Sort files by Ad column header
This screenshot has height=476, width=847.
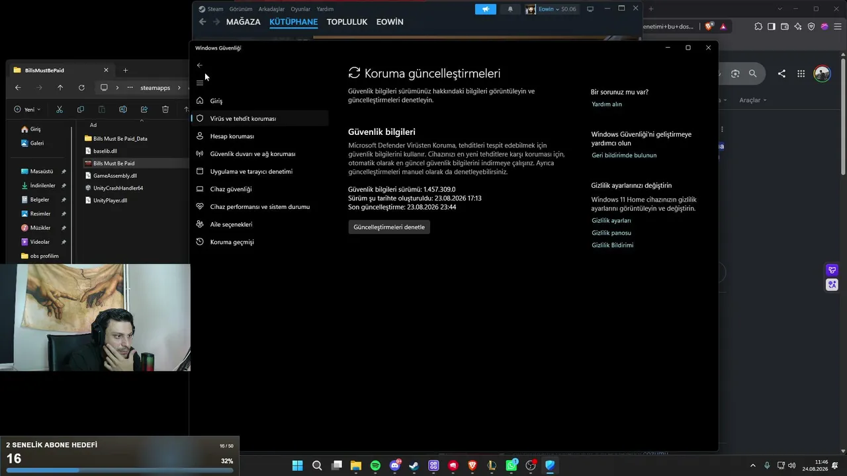click(x=93, y=125)
